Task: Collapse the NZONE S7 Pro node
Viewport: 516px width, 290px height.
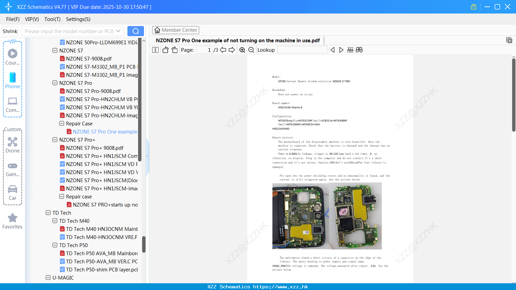Action: click(x=55, y=83)
